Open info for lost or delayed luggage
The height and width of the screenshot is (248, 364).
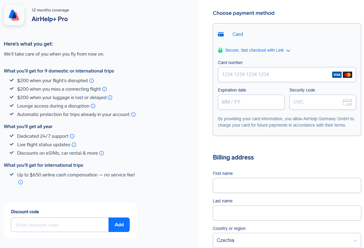(110, 98)
